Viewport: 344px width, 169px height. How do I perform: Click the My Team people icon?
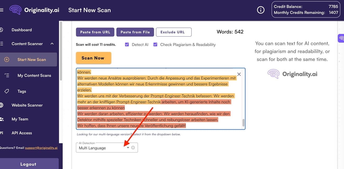click(x=2, y=119)
